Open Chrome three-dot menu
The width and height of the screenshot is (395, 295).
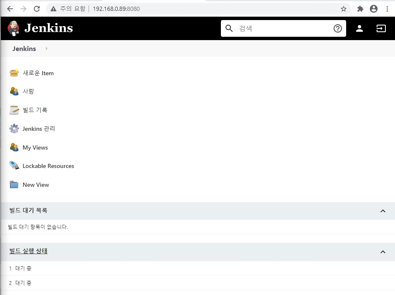point(387,9)
